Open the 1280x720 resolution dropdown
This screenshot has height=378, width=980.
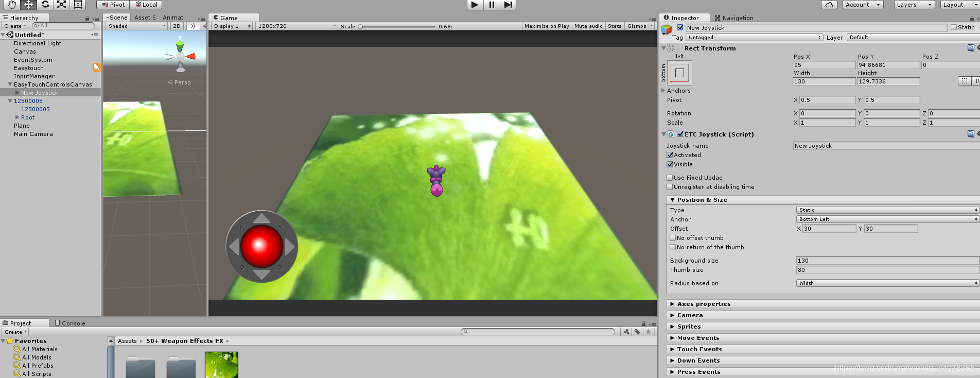296,26
